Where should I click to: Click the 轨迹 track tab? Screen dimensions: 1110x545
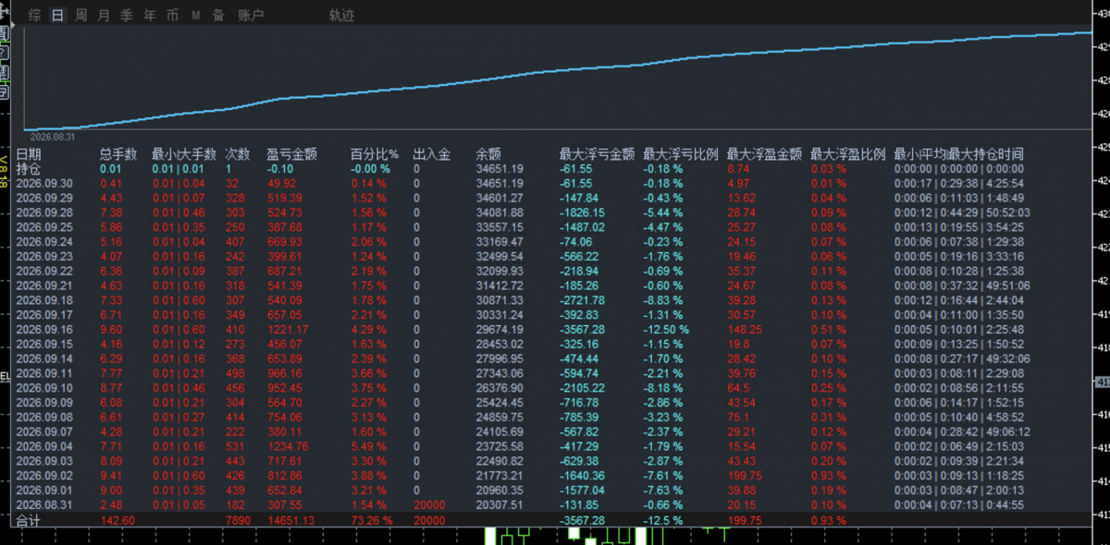coord(341,16)
